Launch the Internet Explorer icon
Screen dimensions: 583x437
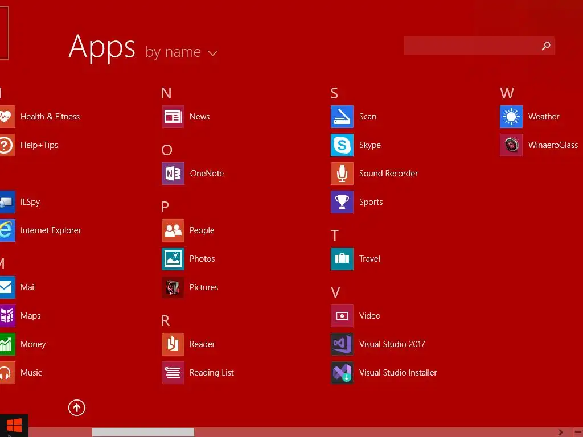click(x=7, y=230)
